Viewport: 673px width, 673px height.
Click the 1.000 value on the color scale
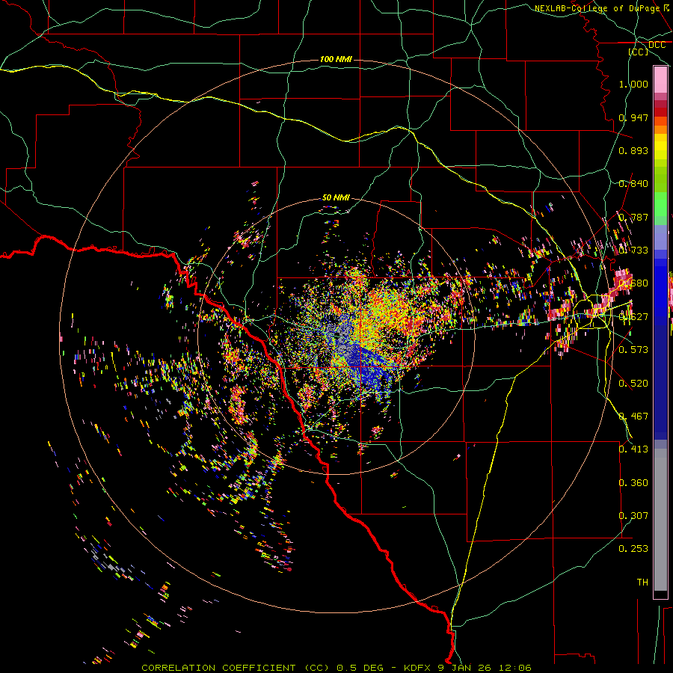[633, 84]
